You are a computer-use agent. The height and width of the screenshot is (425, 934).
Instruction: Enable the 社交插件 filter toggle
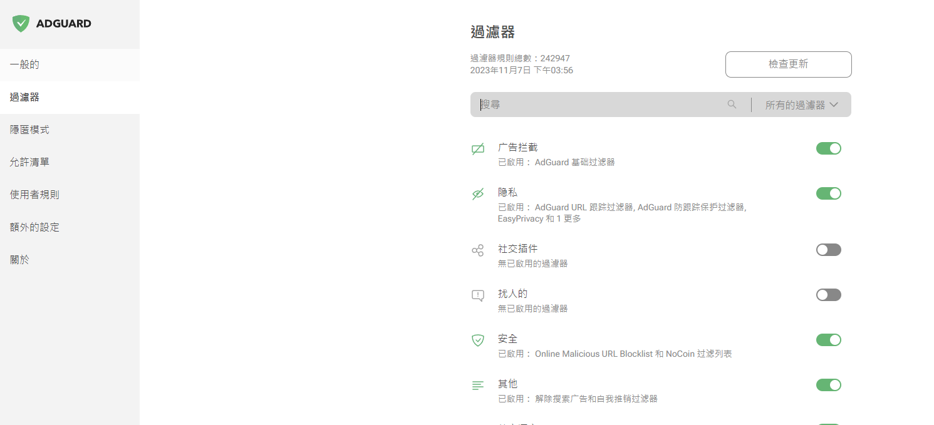(x=828, y=250)
